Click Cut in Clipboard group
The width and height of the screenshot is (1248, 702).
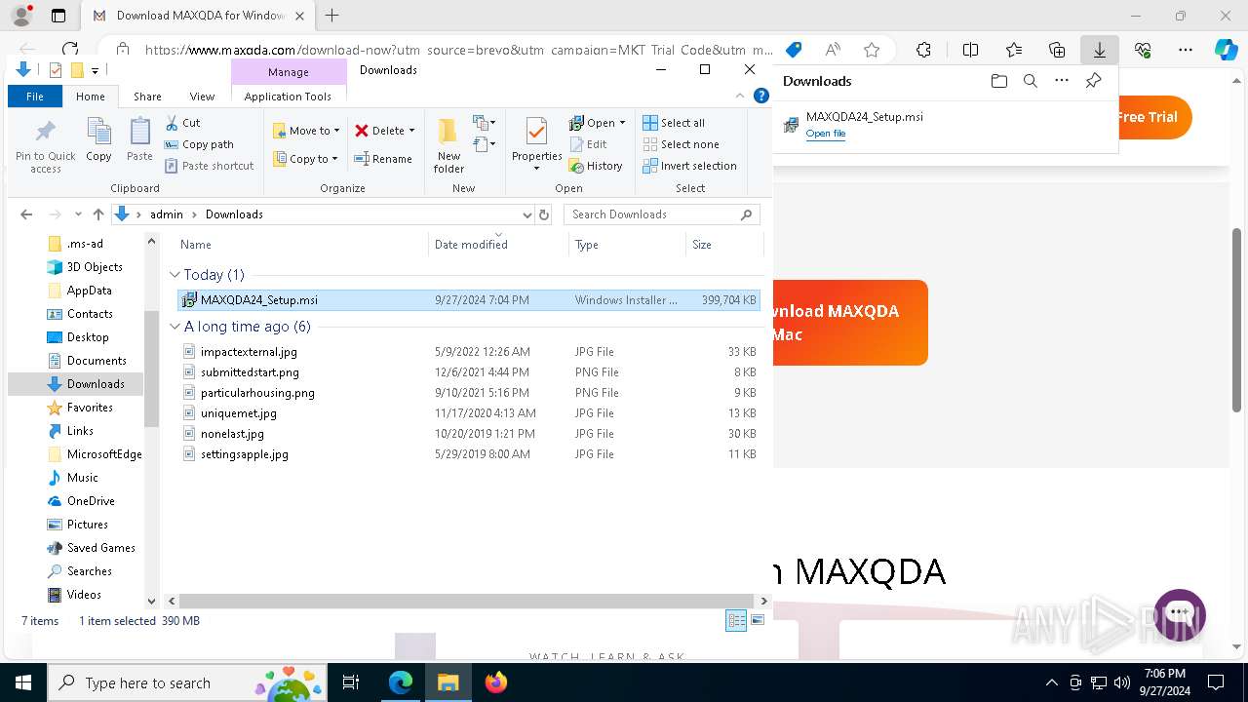(182, 123)
